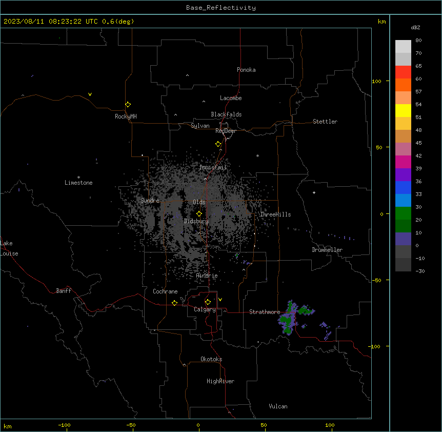Select the -50 tick on bottom axis
Image resolution: width=442 pixels, height=432 pixels.
click(131, 425)
